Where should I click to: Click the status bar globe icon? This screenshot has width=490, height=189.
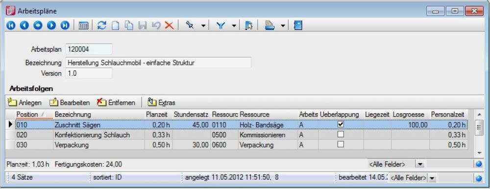click(x=479, y=178)
